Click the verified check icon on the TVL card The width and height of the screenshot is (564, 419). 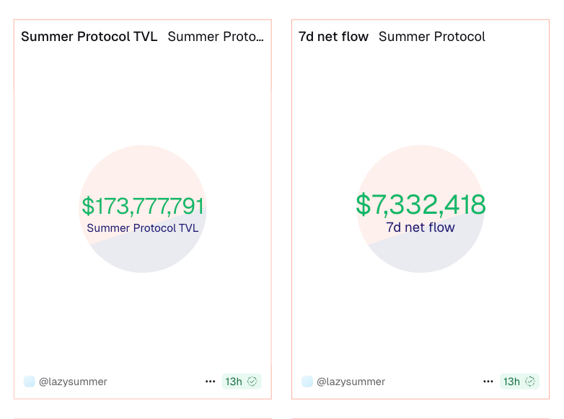point(252,382)
